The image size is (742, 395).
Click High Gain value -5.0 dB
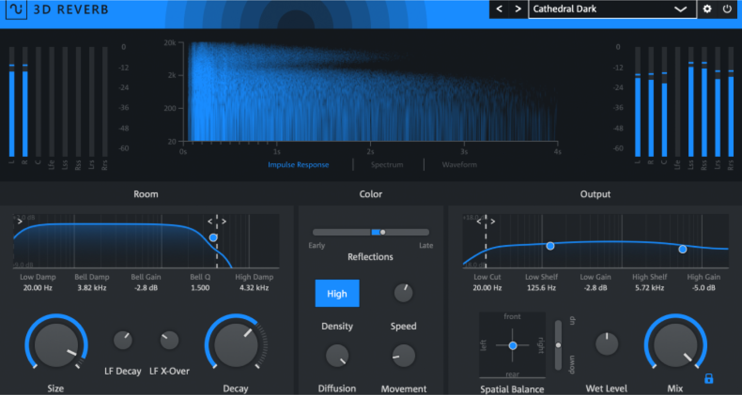pyautogui.click(x=703, y=288)
